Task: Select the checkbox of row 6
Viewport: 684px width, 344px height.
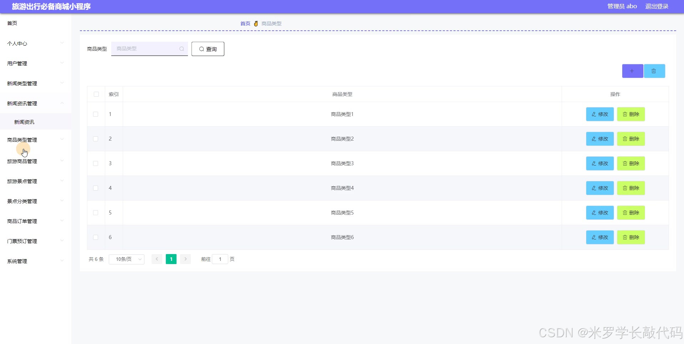Action: (96, 237)
